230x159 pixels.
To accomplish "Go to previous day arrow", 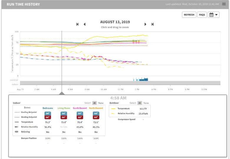I will pyautogui.click(x=85, y=24).
